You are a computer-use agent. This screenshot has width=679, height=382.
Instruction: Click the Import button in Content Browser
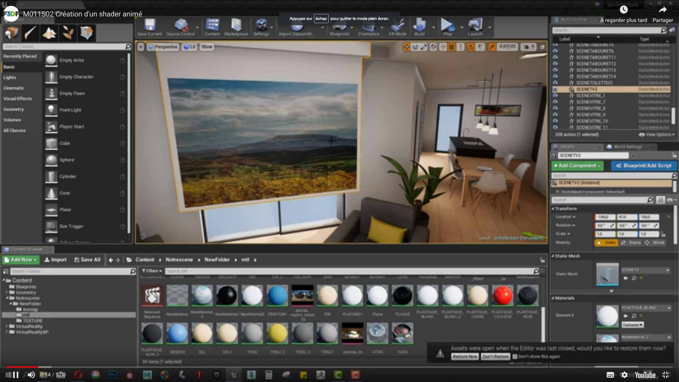coord(55,259)
